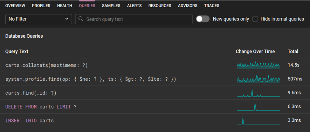This screenshot has height=132, width=310.
Task: Toggle the New queries only switch
Action: pyautogui.click(x=203, y=19)
